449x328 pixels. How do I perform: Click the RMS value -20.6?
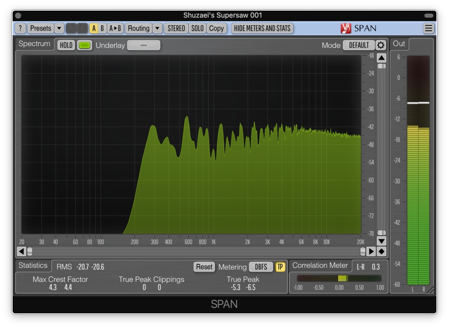tap(98, 267)
